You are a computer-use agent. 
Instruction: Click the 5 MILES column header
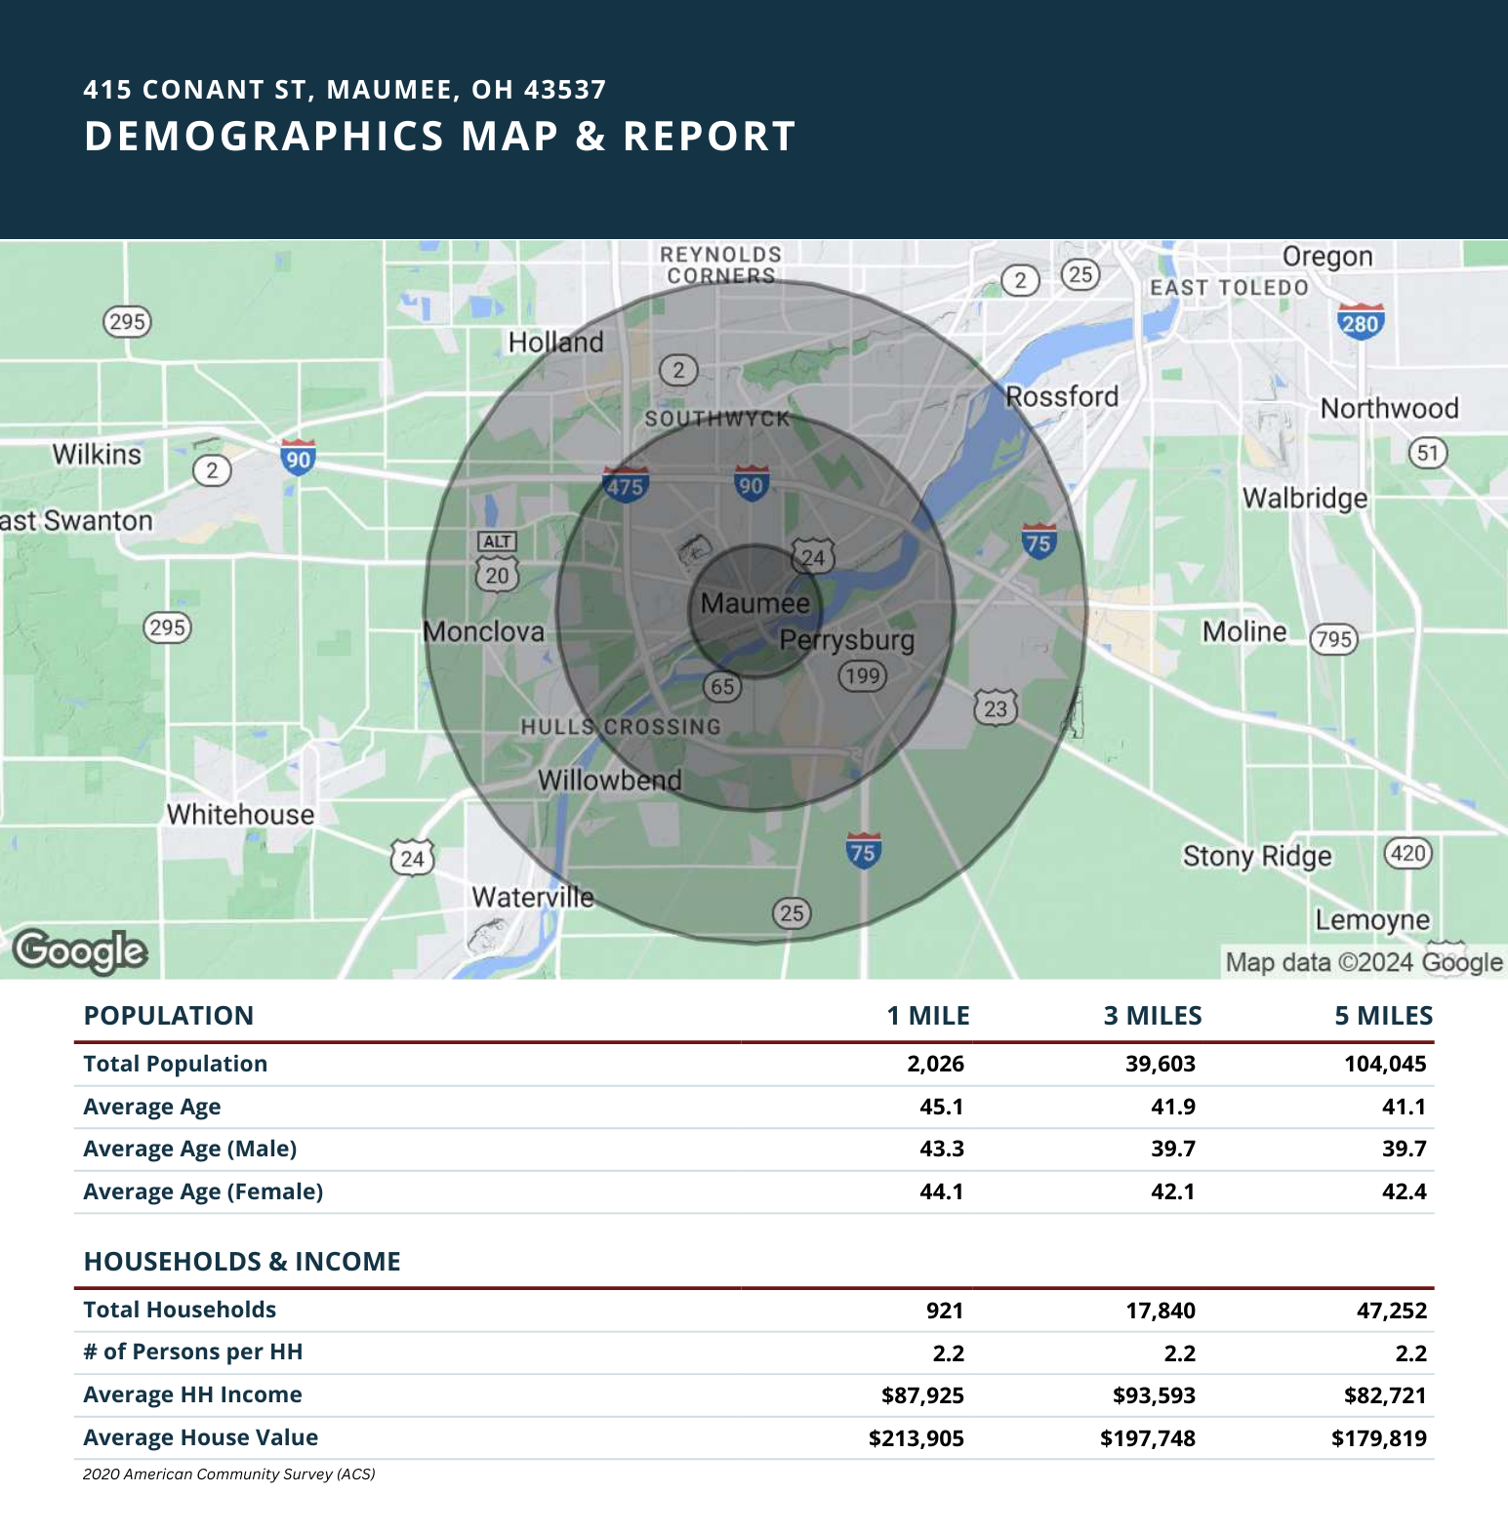1384,1016
